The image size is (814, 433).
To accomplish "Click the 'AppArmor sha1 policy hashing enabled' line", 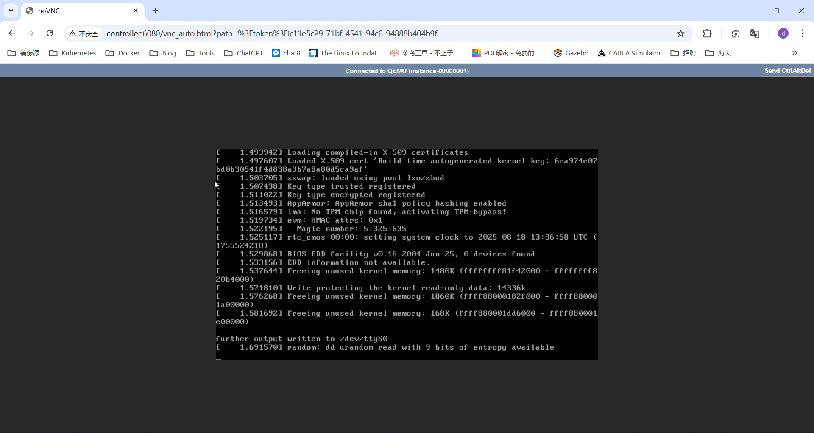I will tap(361, 203).
